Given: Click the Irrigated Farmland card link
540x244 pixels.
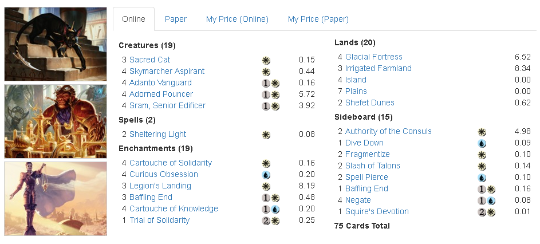Looking at the screenshot, I should pos(378,68).
